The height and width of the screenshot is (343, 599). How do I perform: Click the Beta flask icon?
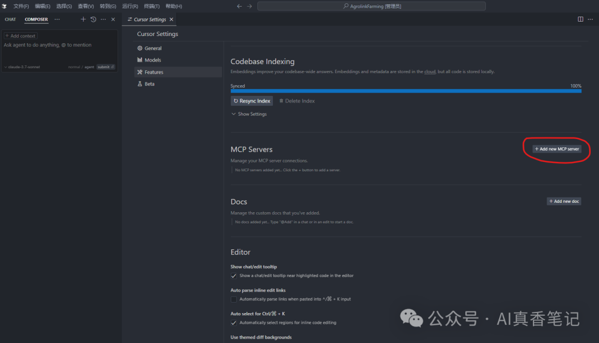pyautogui.click(x=140, y=84)
